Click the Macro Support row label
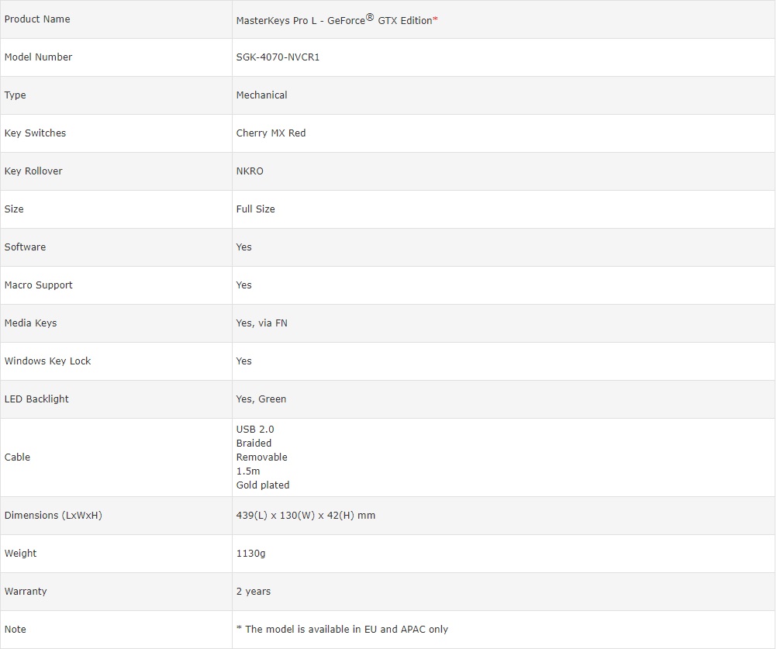This screenshot has height=649, width=777. point(38,285)
